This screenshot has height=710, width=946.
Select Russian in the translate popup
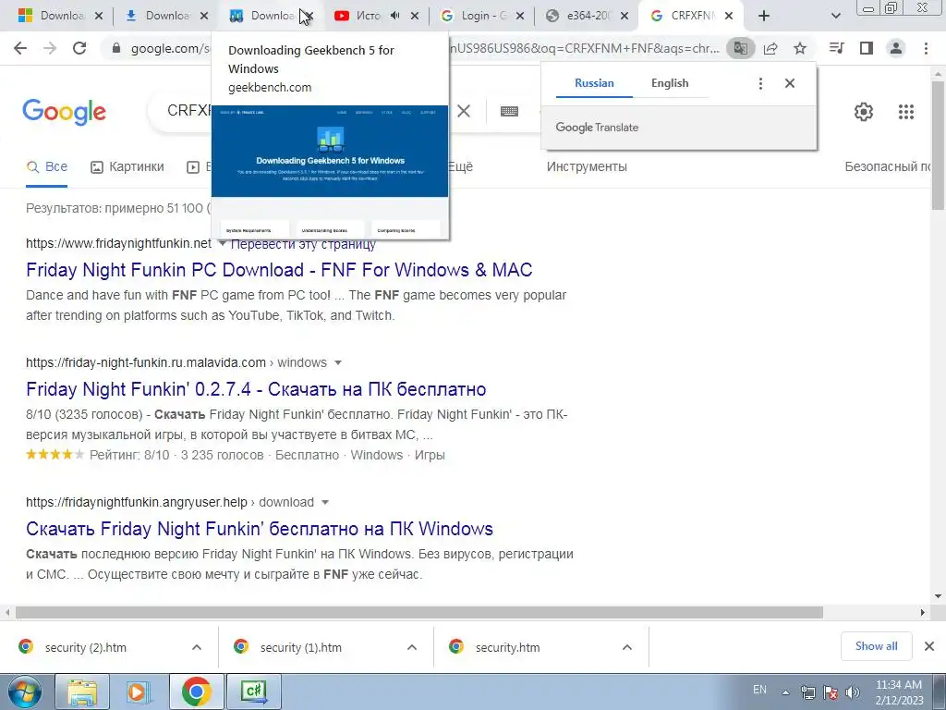click(594, 83)
